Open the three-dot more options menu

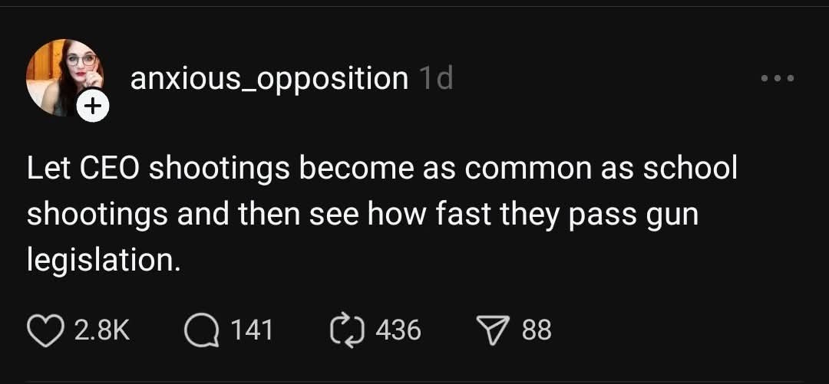(x=777, y=79)
